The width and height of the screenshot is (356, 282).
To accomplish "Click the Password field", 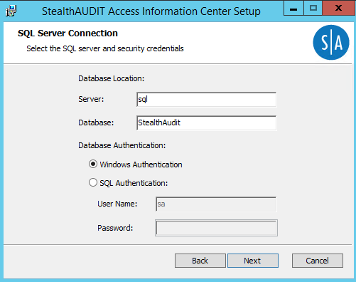I will click(x=216, y=228).
